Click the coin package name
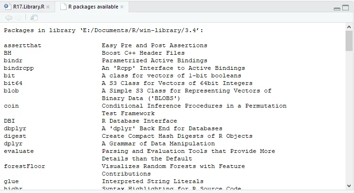Image resolution: width=354 pixels, height=193 pixels. pyautogui.click(x=11, y=106)
